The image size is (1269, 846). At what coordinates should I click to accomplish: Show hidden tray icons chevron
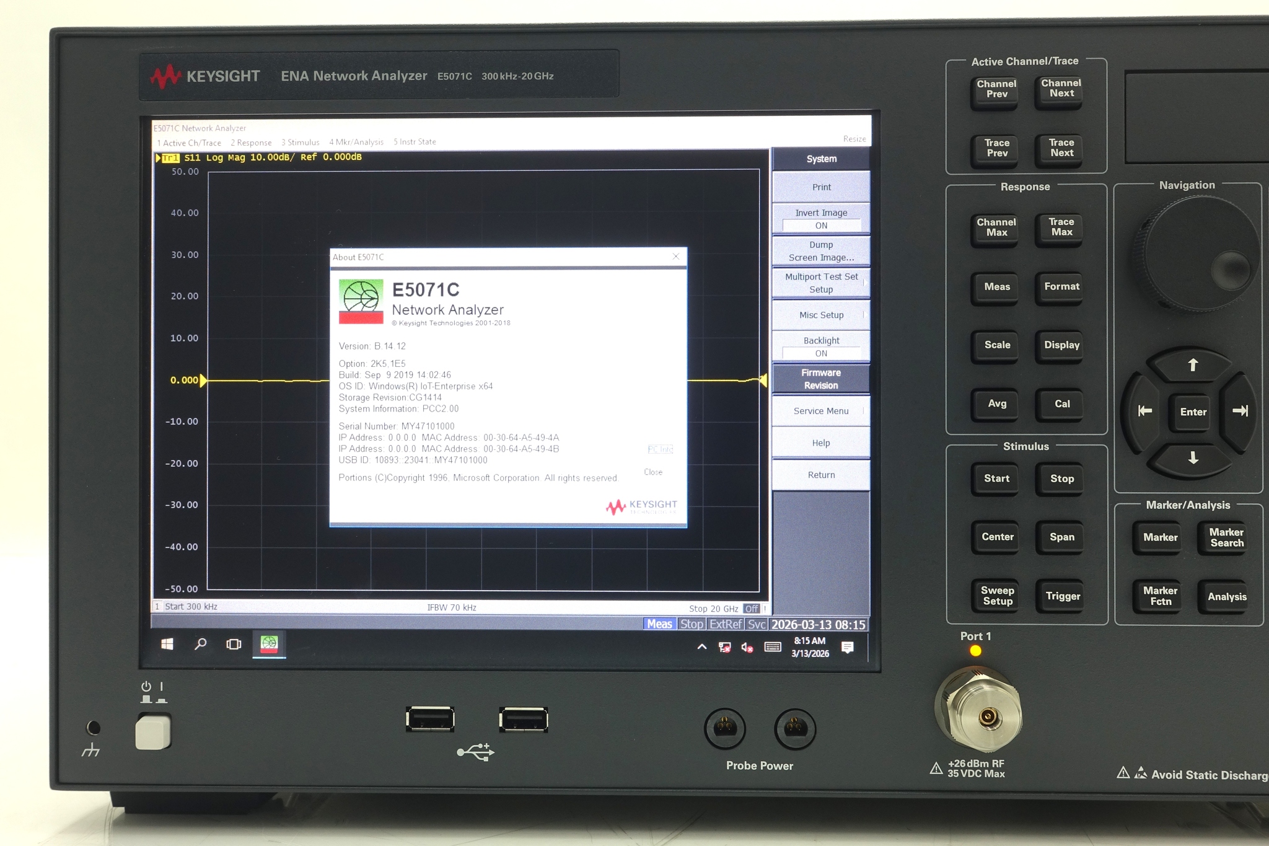pyautogui.click(x=702, y=646)
